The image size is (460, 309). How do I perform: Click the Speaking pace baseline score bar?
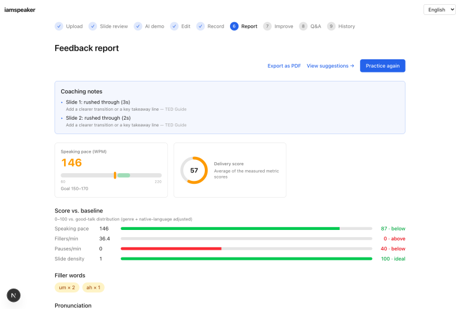(246, 228)
